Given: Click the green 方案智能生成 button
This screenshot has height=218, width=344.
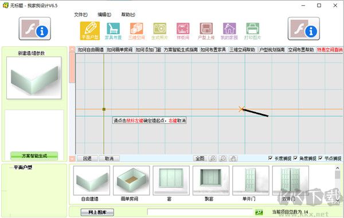Looking at the screenshot, I should (34, 156).
